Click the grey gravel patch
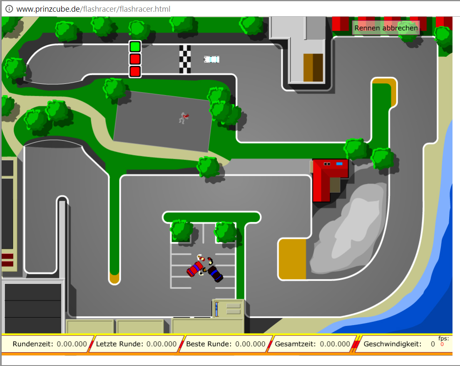This screenshot has height=366, width=460. pyautogui.click(x=348, y=228)
